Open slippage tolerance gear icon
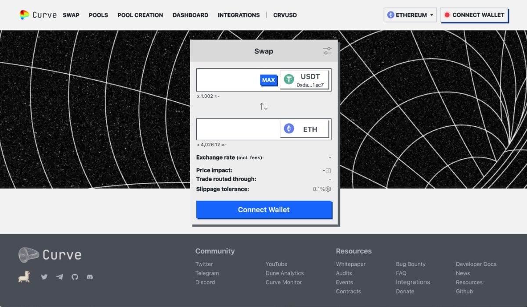Image resolution: width=527 pixels, height=307 pixels. (328, 189)
